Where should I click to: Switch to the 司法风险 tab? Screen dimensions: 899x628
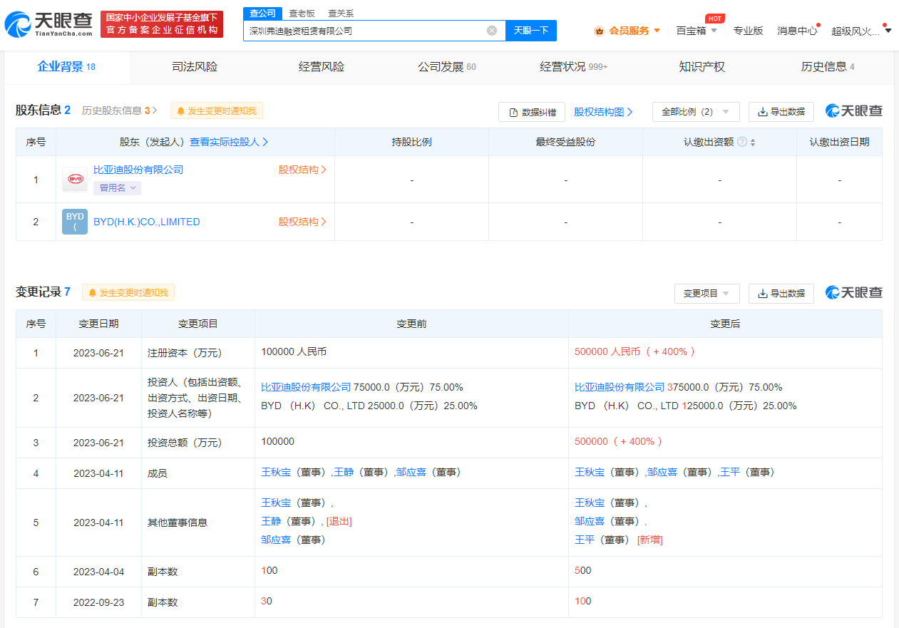[195, 67]
